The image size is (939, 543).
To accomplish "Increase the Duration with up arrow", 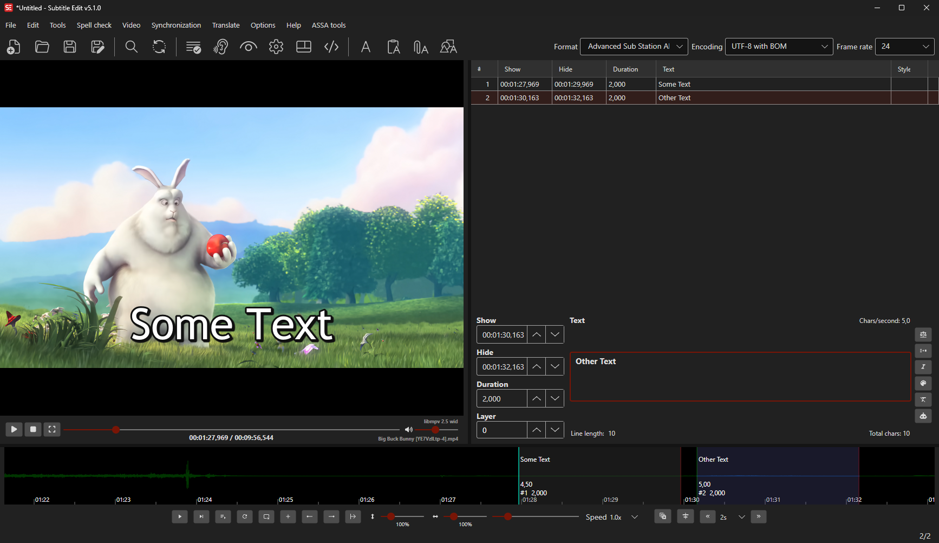I will (537, 399).
